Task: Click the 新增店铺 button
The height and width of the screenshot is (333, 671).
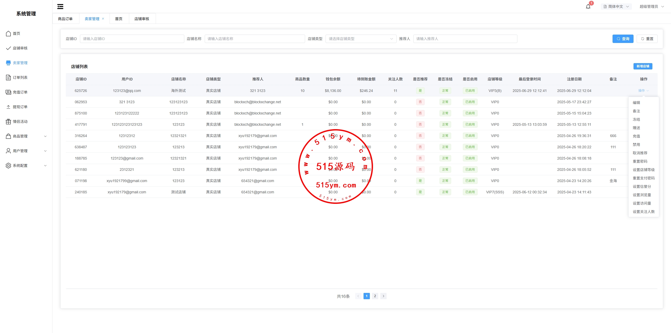Action: tap(643, 66)
